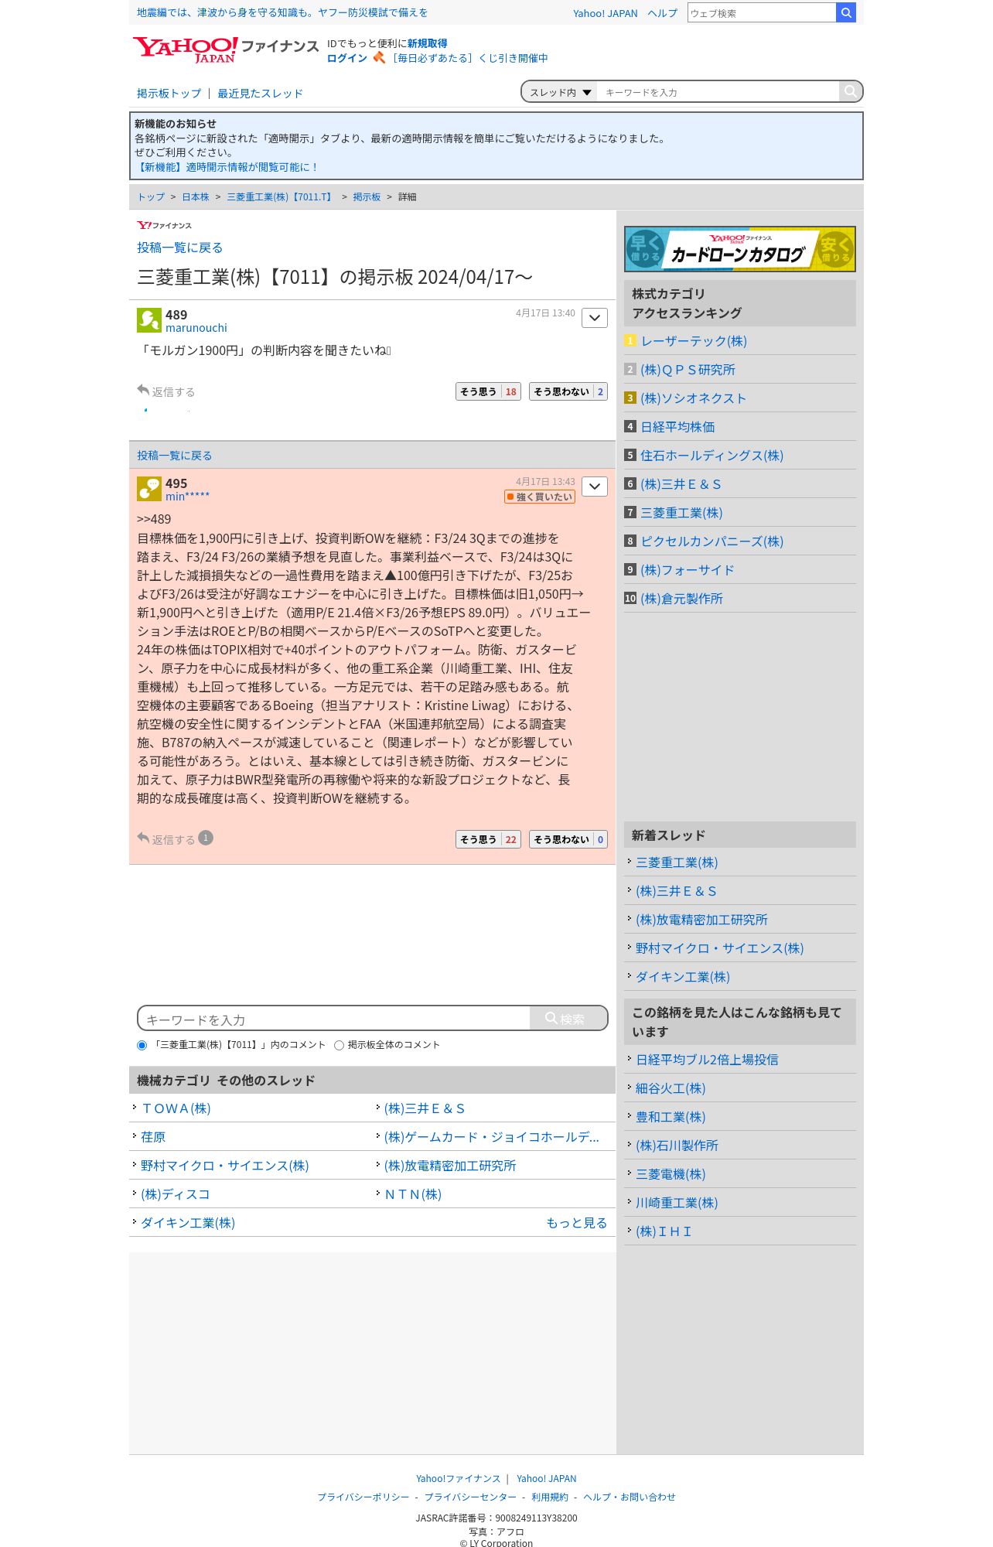
Task: Click 三菱重工業(株)【7011.T】 breadcrumb
Action: click(x=281, y=197)
